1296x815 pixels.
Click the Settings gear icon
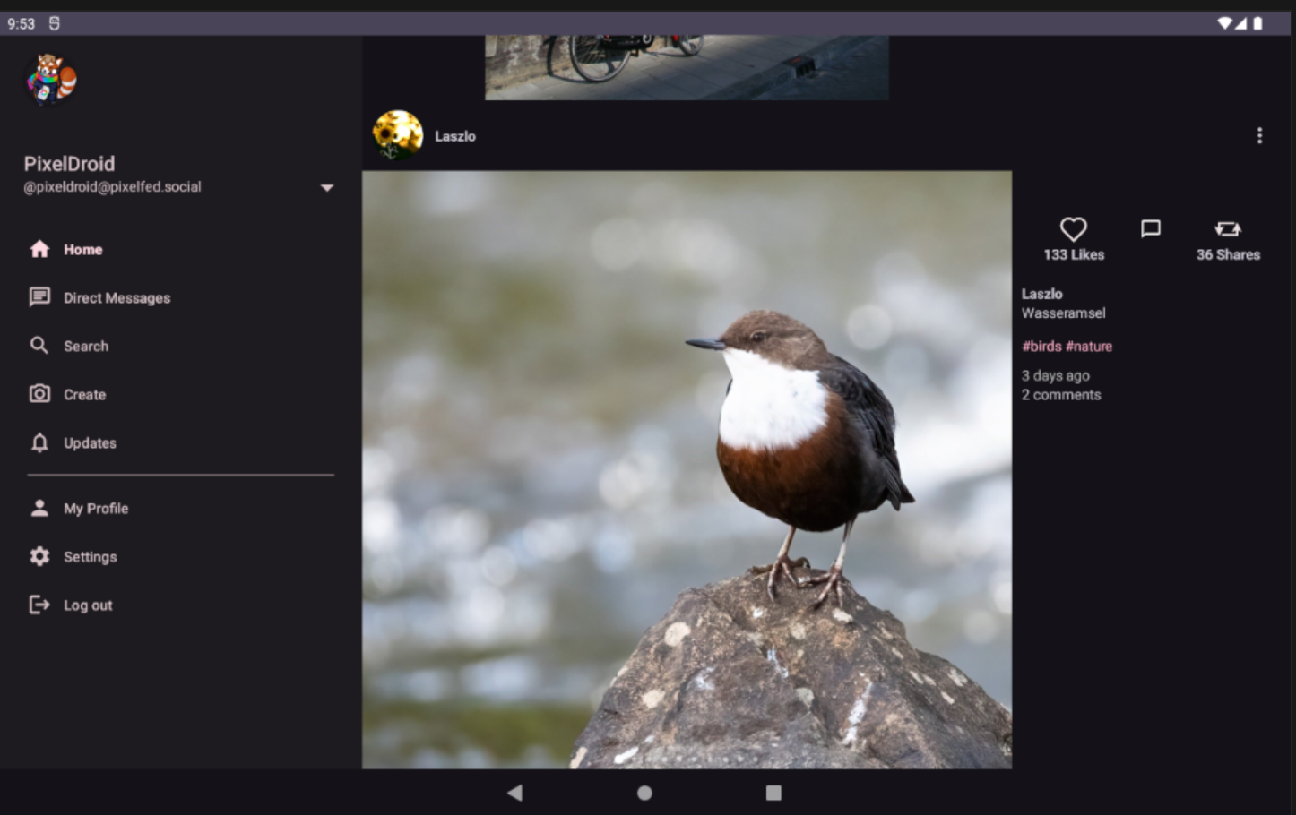pos(39,556)
